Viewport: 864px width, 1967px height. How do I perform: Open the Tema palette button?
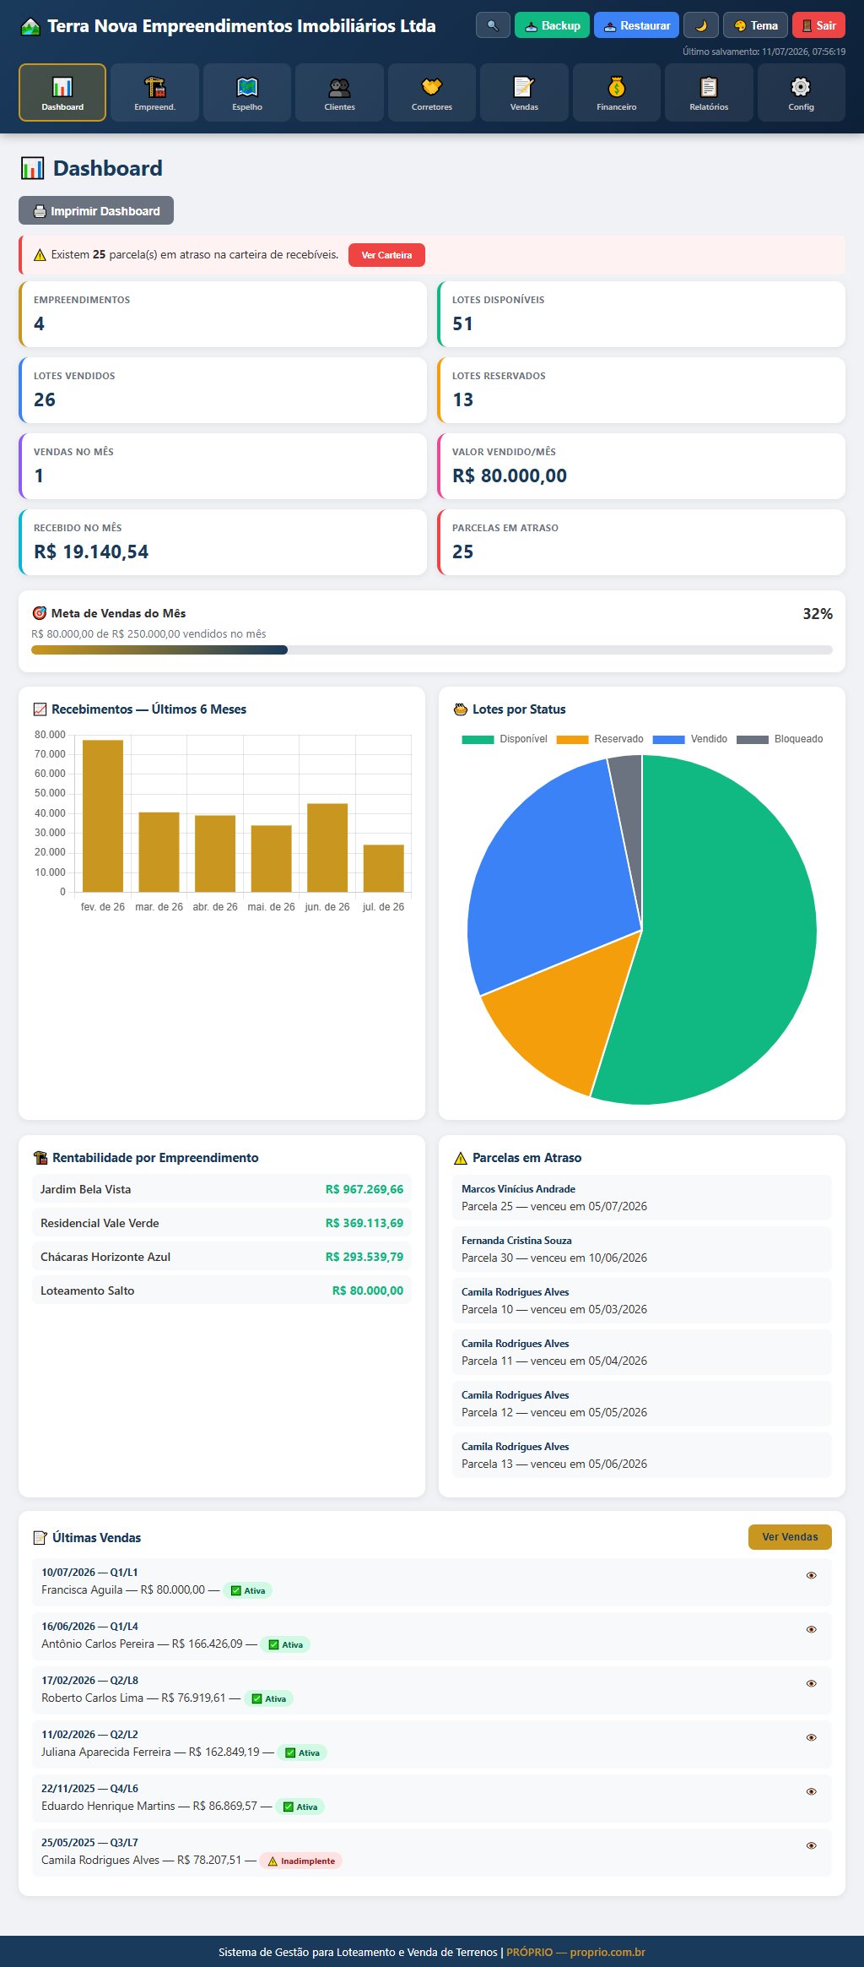755,25
